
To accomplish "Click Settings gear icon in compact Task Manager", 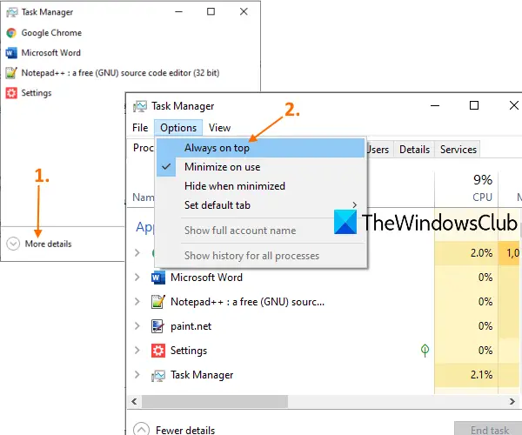I will coord(11,93).
